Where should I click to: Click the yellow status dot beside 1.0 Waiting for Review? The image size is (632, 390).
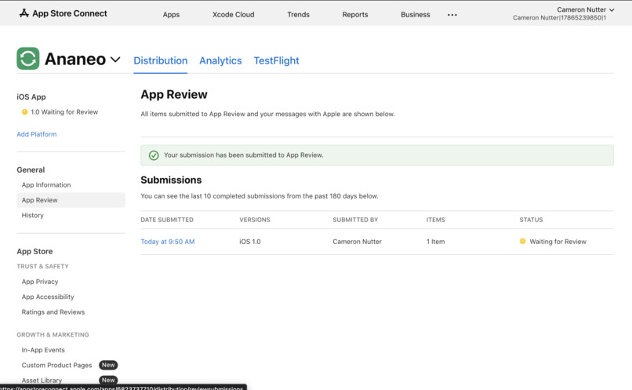[x=24, y=111]
